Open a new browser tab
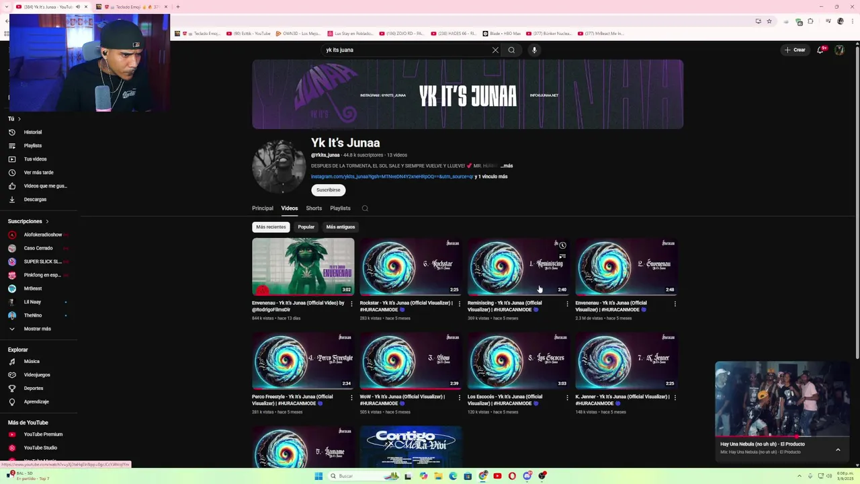 click(178, 7)
